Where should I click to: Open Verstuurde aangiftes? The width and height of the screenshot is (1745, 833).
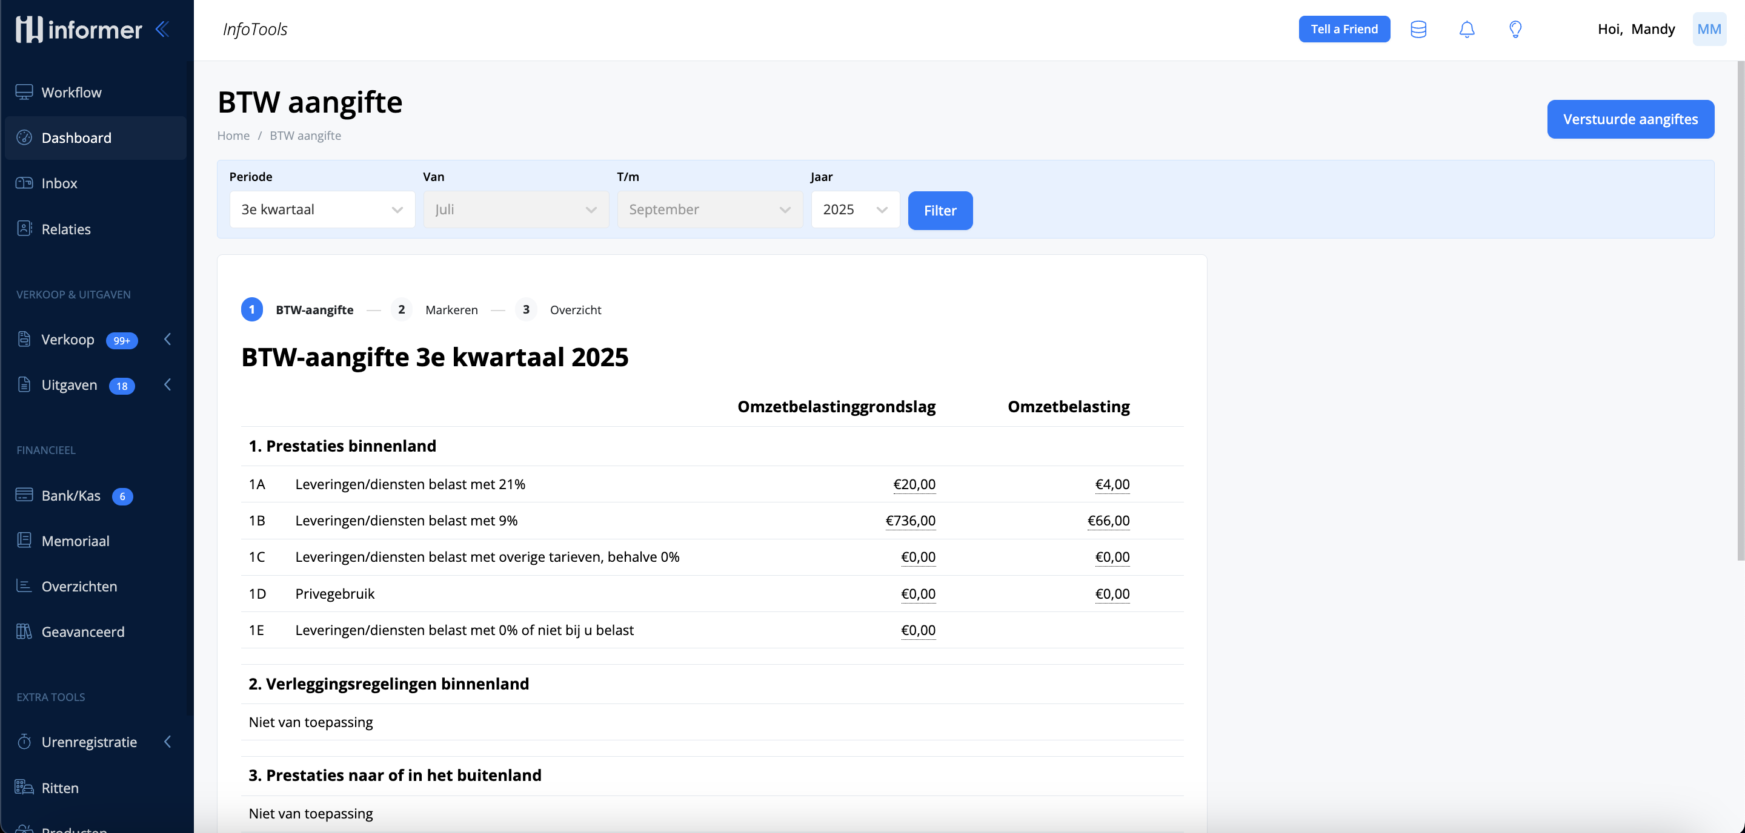1630,119
